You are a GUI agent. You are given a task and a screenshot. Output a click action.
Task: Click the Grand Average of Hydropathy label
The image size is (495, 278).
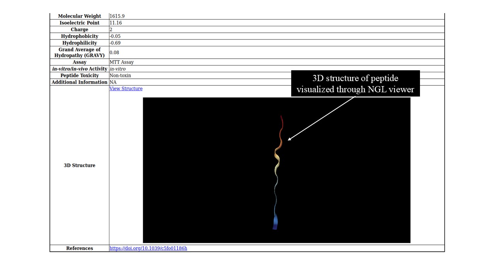pyautogui.click(x=80, y=53)
